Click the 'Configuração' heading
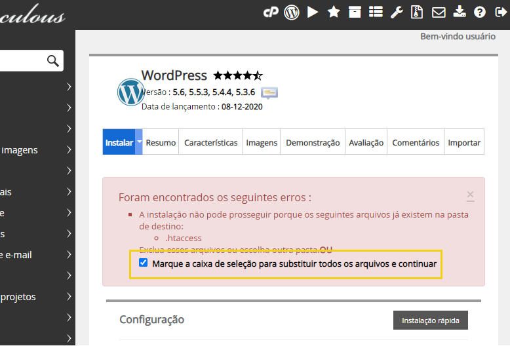Screen dimensions: 510x348 (x=151, y=320)
